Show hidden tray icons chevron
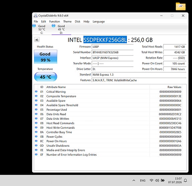Screen dimensions: 192x186 [134, 180]
